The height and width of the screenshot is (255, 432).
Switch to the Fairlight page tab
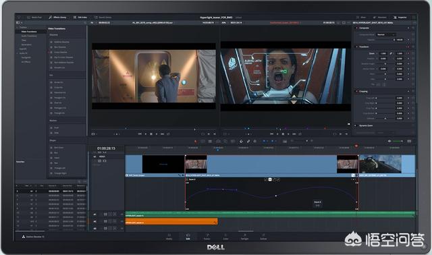(244, 237)
